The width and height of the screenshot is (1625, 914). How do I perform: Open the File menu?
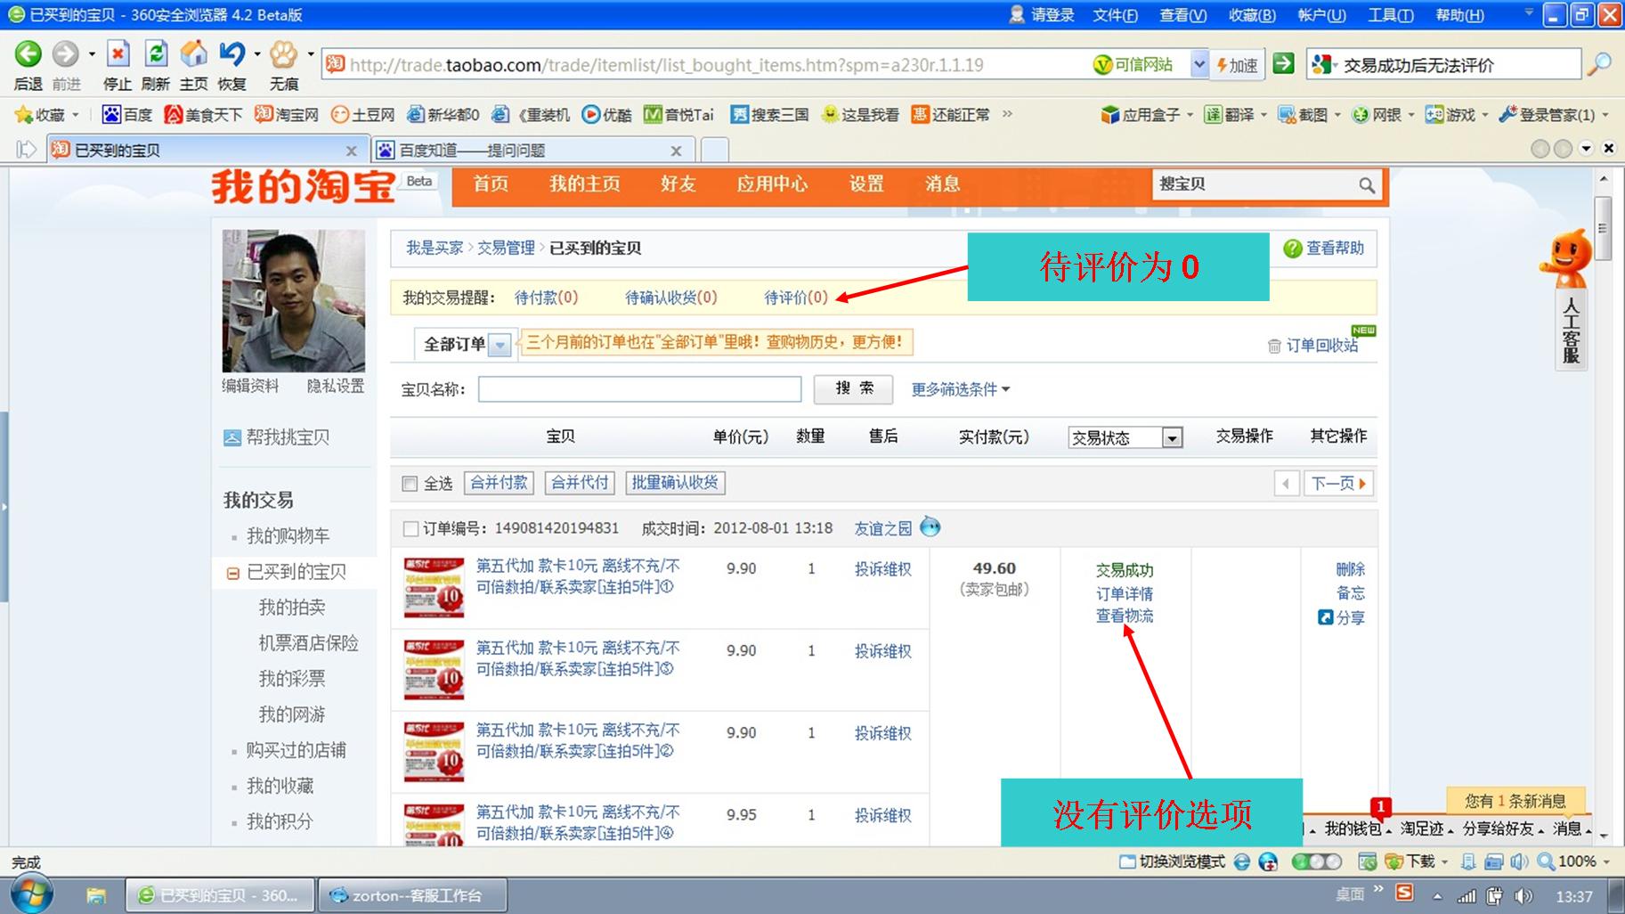(1115, 15)
